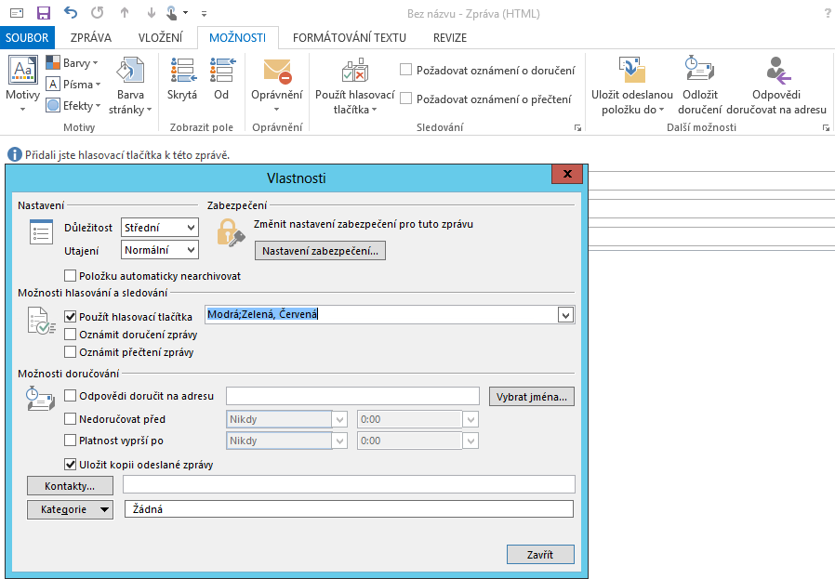Click Odložit doručení button
Viewport: 835px width, 579px height.
[700, 86]
